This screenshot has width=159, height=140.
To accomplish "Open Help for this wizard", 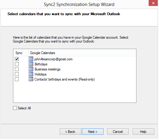I will point(143,132).
